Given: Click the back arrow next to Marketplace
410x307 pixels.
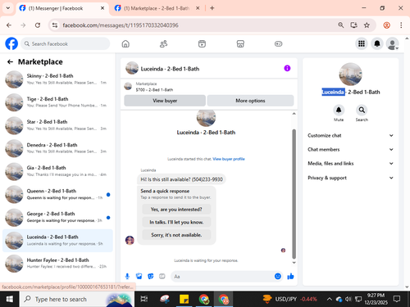Looking at the screenshot, I should tap(10, 62).
